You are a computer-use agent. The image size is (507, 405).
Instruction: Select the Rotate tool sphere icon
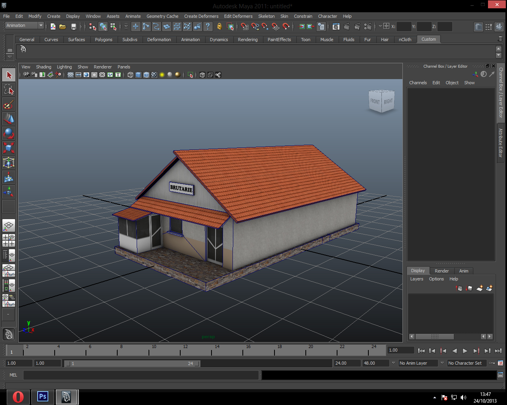(9, 134)
